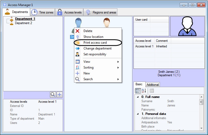
Task: Choose Show location from the context menu
Action: tap(98, 37)
